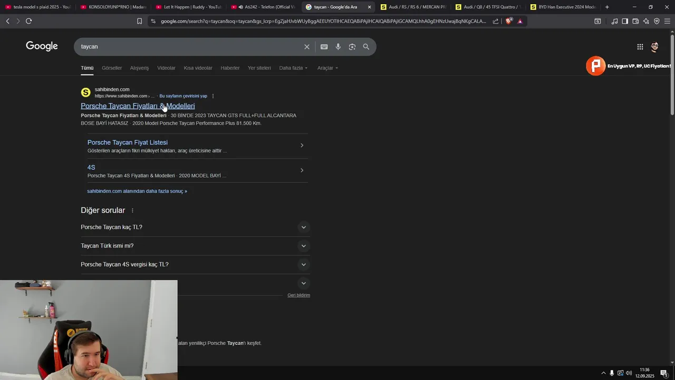
Task: Open three-dot menu beside sahibinden result
Action: coord(213,96)
